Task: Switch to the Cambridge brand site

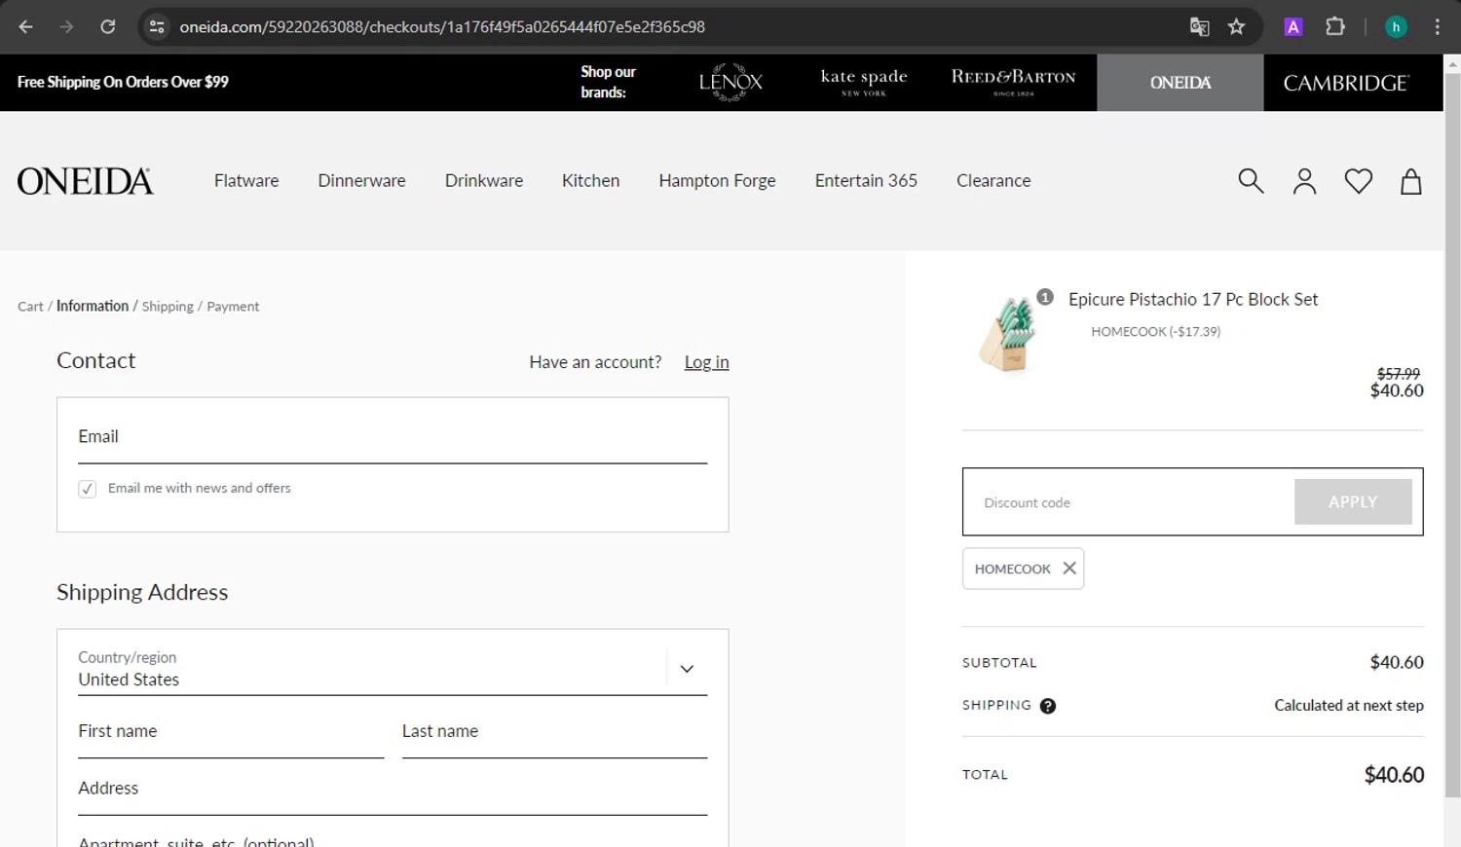Action: pyautogui.click(x=1345, y=83)
